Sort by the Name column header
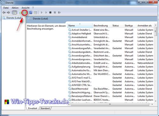Image resolution: width=159 pixels, height=116 pixels. (80, 26)
